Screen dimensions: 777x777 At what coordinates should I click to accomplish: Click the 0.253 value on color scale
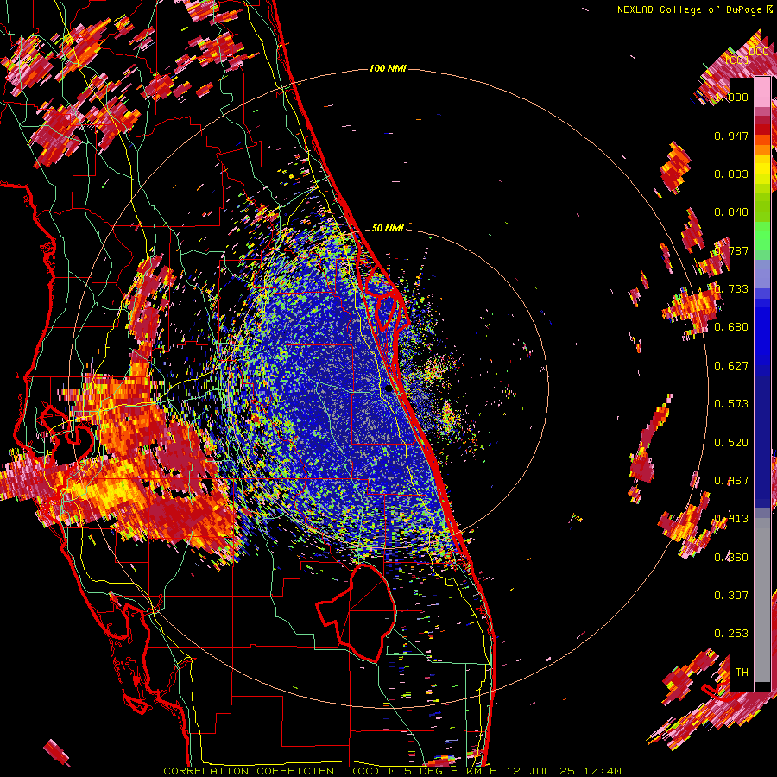tap(731, 634)
